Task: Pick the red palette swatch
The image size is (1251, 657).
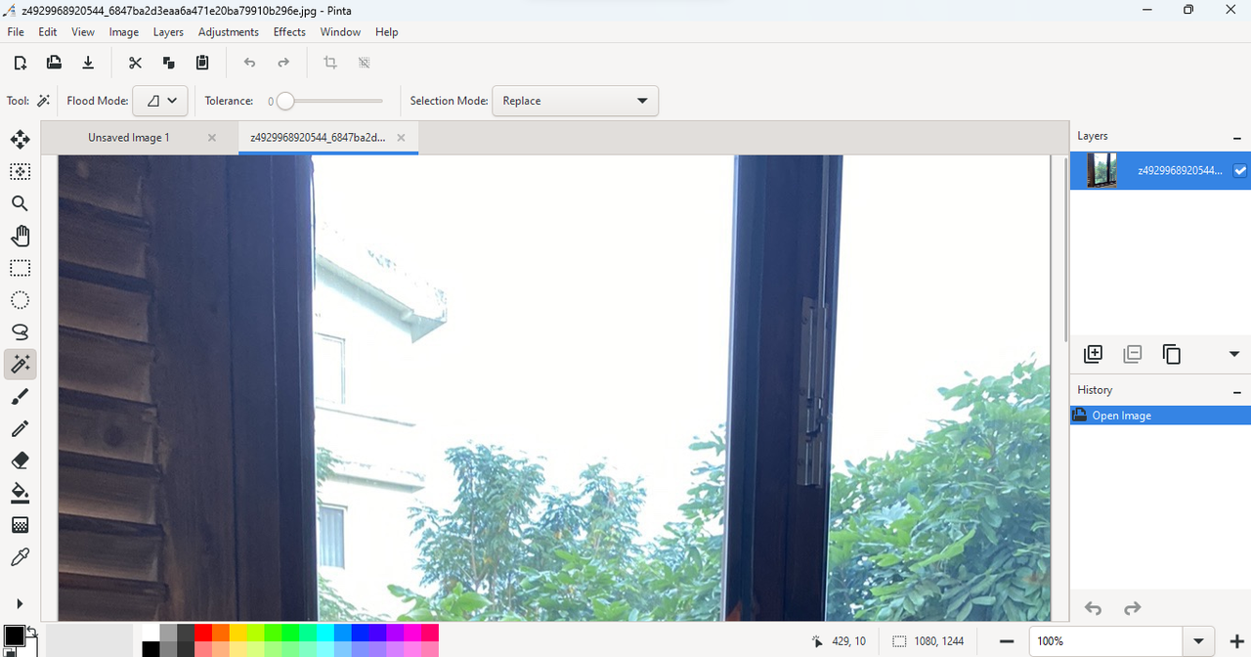Action: [x=203, y=633]
